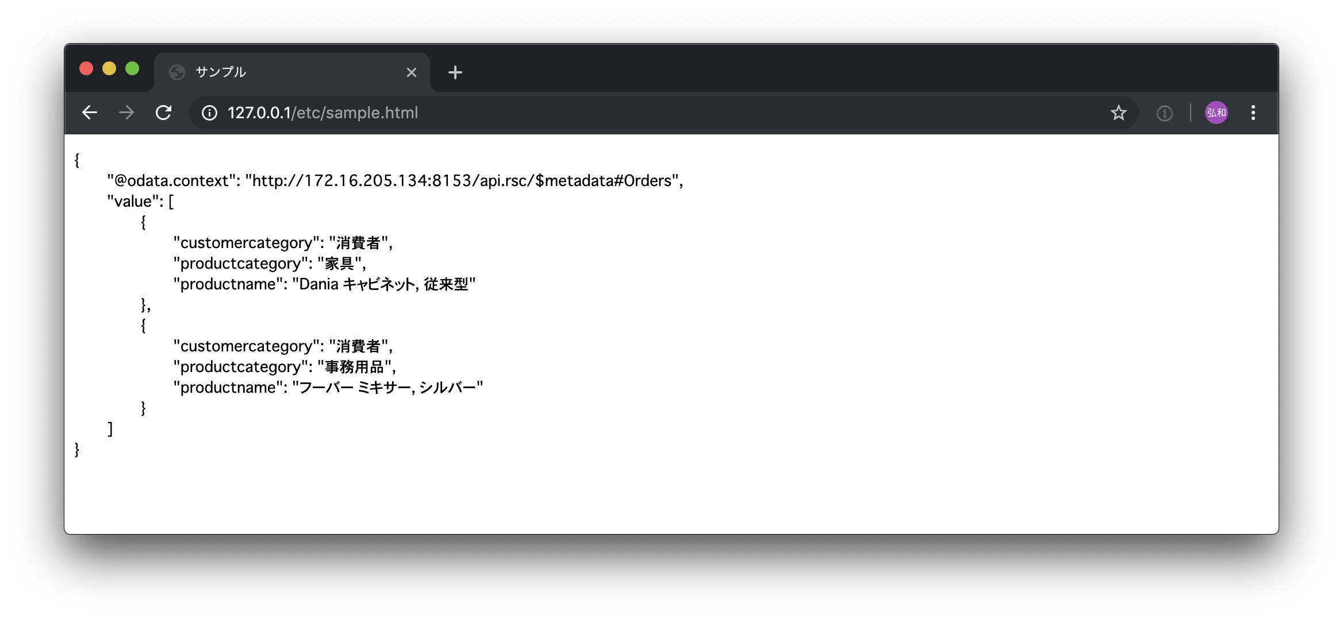Click the 127.0.0.1/etc/sample.html address text
Screen dimensions: 1343x619
[323, 113]
